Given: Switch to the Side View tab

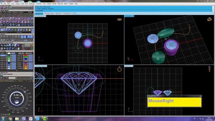Looking at the screenshot, I should [58, 14].
